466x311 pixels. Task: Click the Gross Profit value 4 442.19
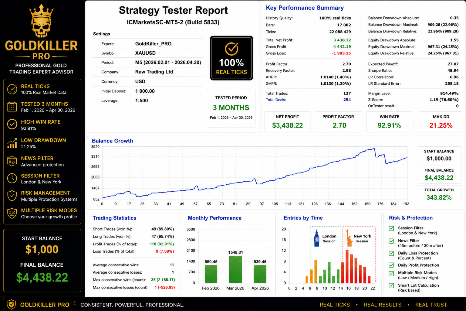tap(342, 47)
